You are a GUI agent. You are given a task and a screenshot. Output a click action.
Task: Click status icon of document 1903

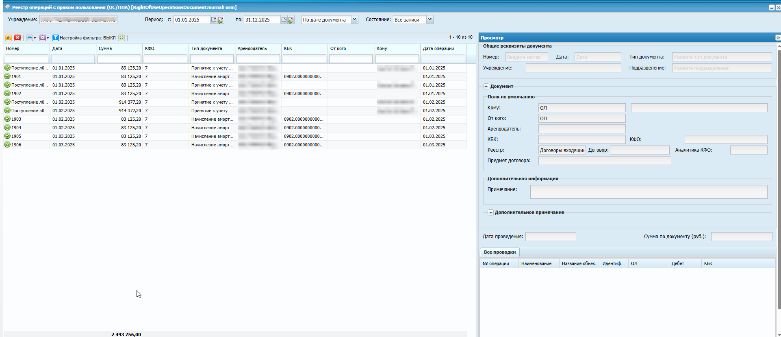coord(7,119)
